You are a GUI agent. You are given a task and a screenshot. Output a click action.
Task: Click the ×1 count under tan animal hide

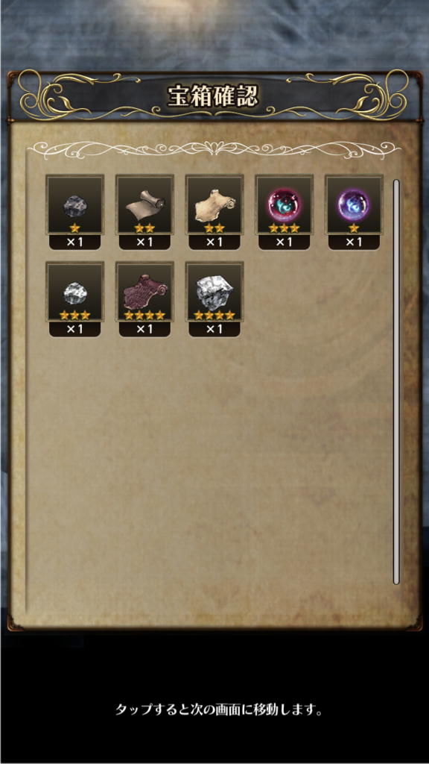(x=214, y=242)
